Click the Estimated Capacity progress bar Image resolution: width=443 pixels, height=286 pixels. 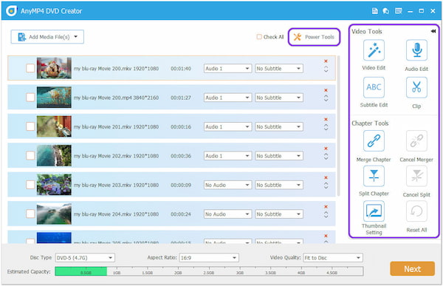209,271
